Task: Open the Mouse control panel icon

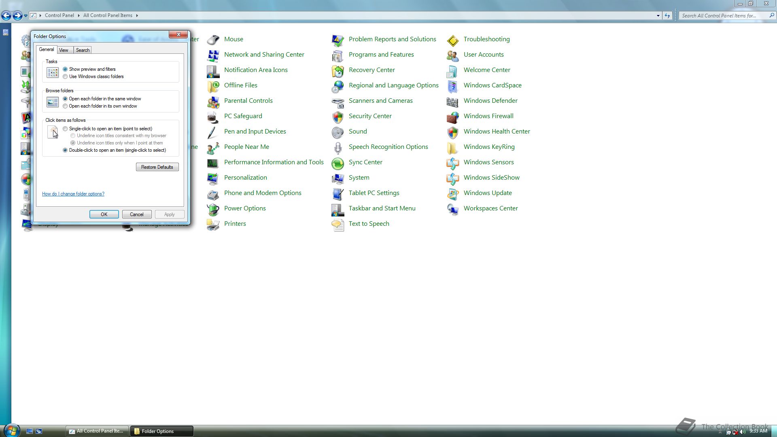Action: [x=213, y=39]
